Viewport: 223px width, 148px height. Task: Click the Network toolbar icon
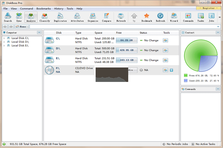point(121,17)
